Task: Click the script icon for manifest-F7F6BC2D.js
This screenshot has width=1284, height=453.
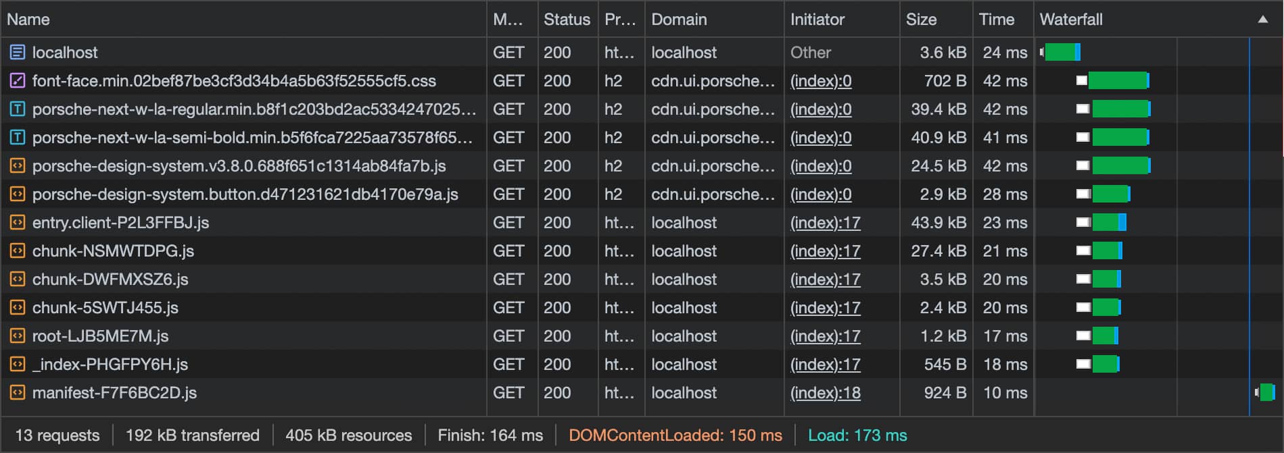Action: (x=18, y=393)
